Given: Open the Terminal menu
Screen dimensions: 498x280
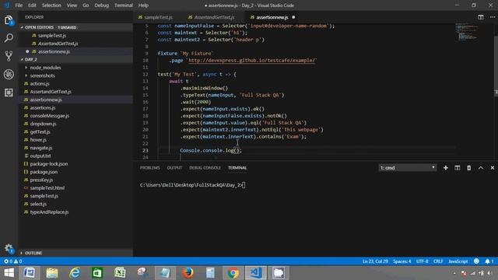Looking at the screenshot, I should tap(124, 5).
